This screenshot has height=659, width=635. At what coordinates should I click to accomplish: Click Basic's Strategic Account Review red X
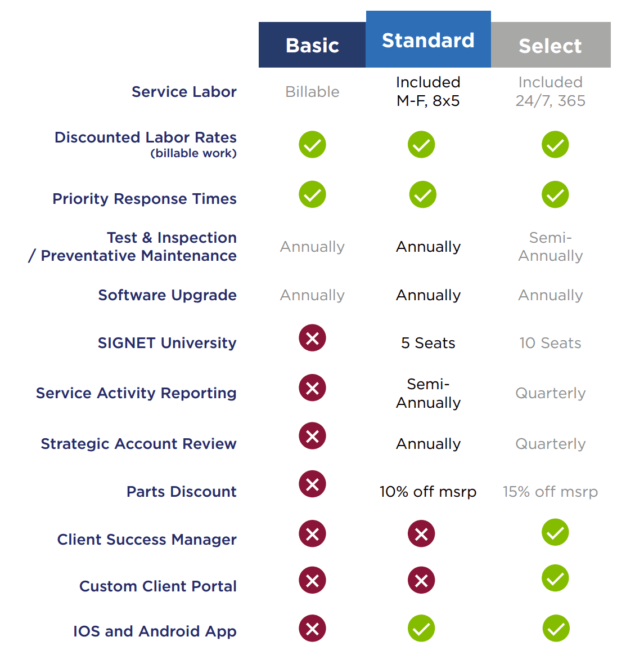tap(312, 436)
